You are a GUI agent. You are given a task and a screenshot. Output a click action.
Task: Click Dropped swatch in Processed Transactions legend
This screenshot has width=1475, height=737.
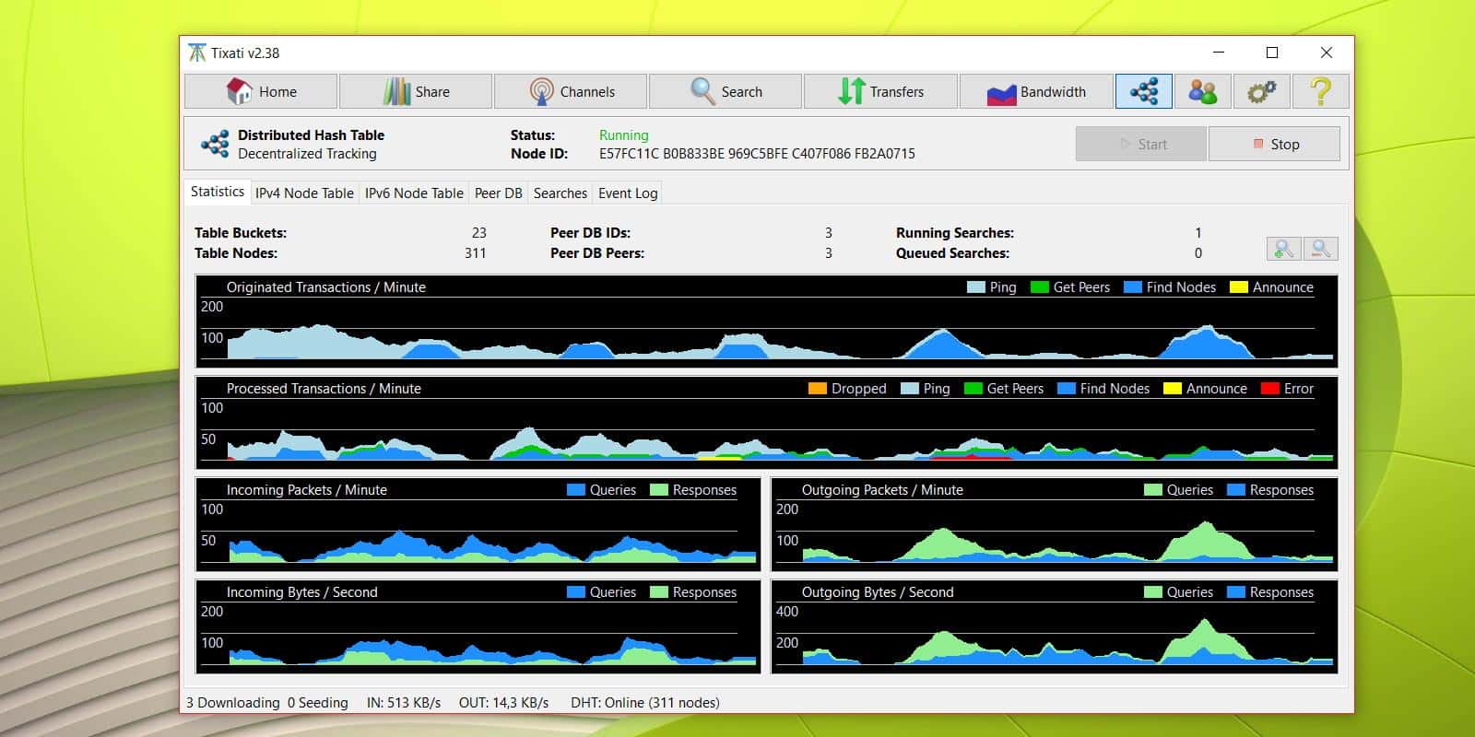818,389
